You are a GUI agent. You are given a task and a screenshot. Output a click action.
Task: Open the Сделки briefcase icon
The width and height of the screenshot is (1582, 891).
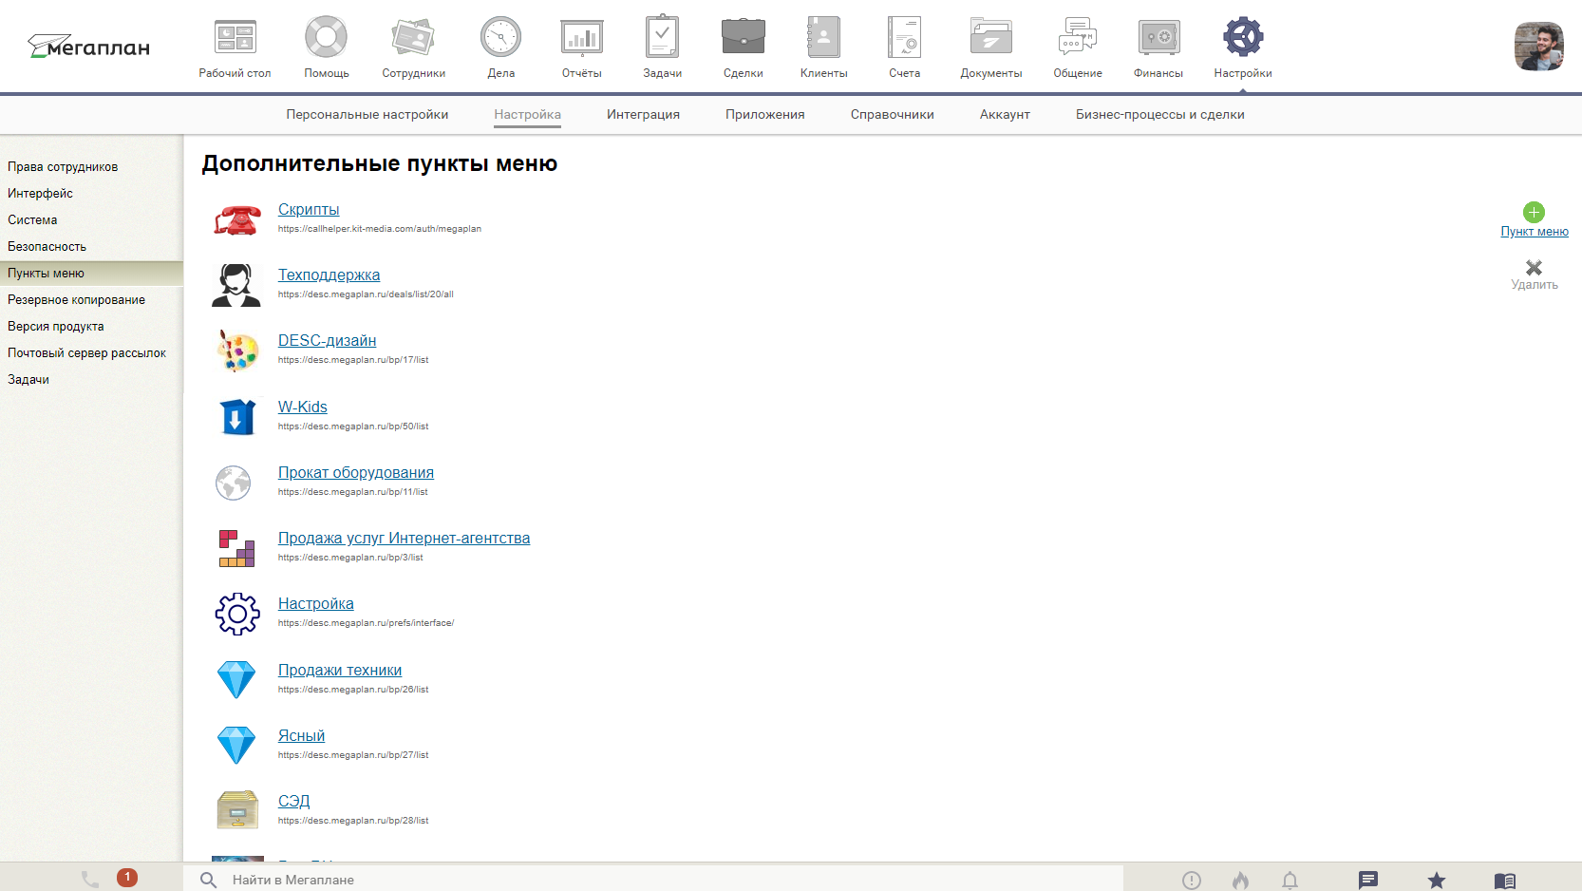click(x=744, y=37)
